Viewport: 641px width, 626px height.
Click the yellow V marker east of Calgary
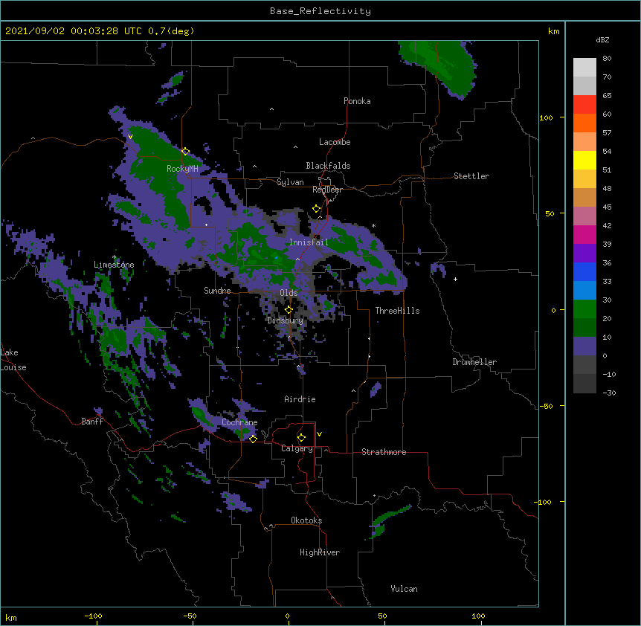319,434
